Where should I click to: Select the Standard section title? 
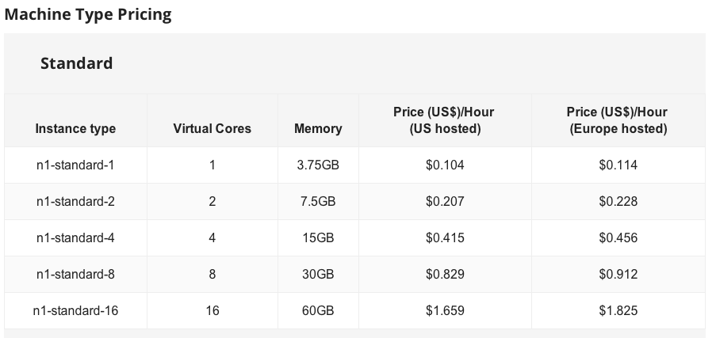76,63
